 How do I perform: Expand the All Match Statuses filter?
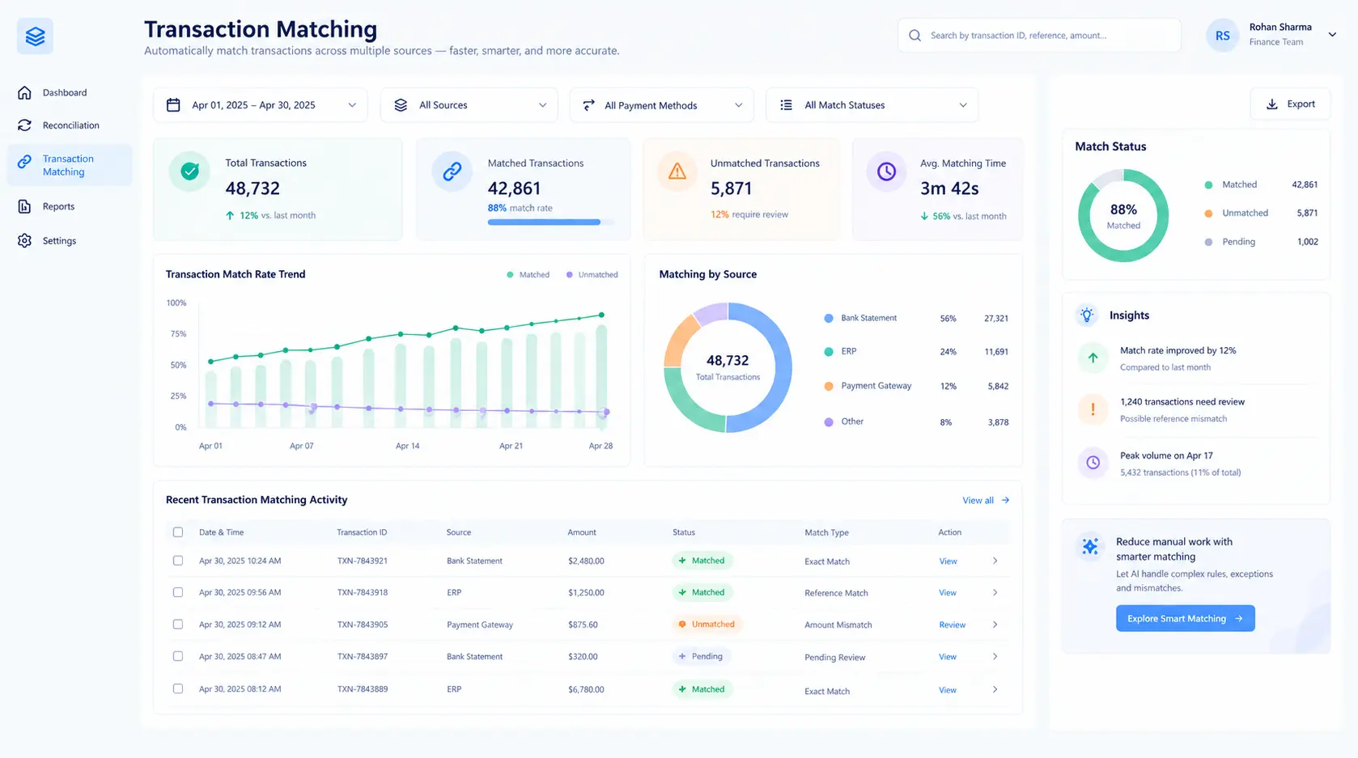(872, 105)
